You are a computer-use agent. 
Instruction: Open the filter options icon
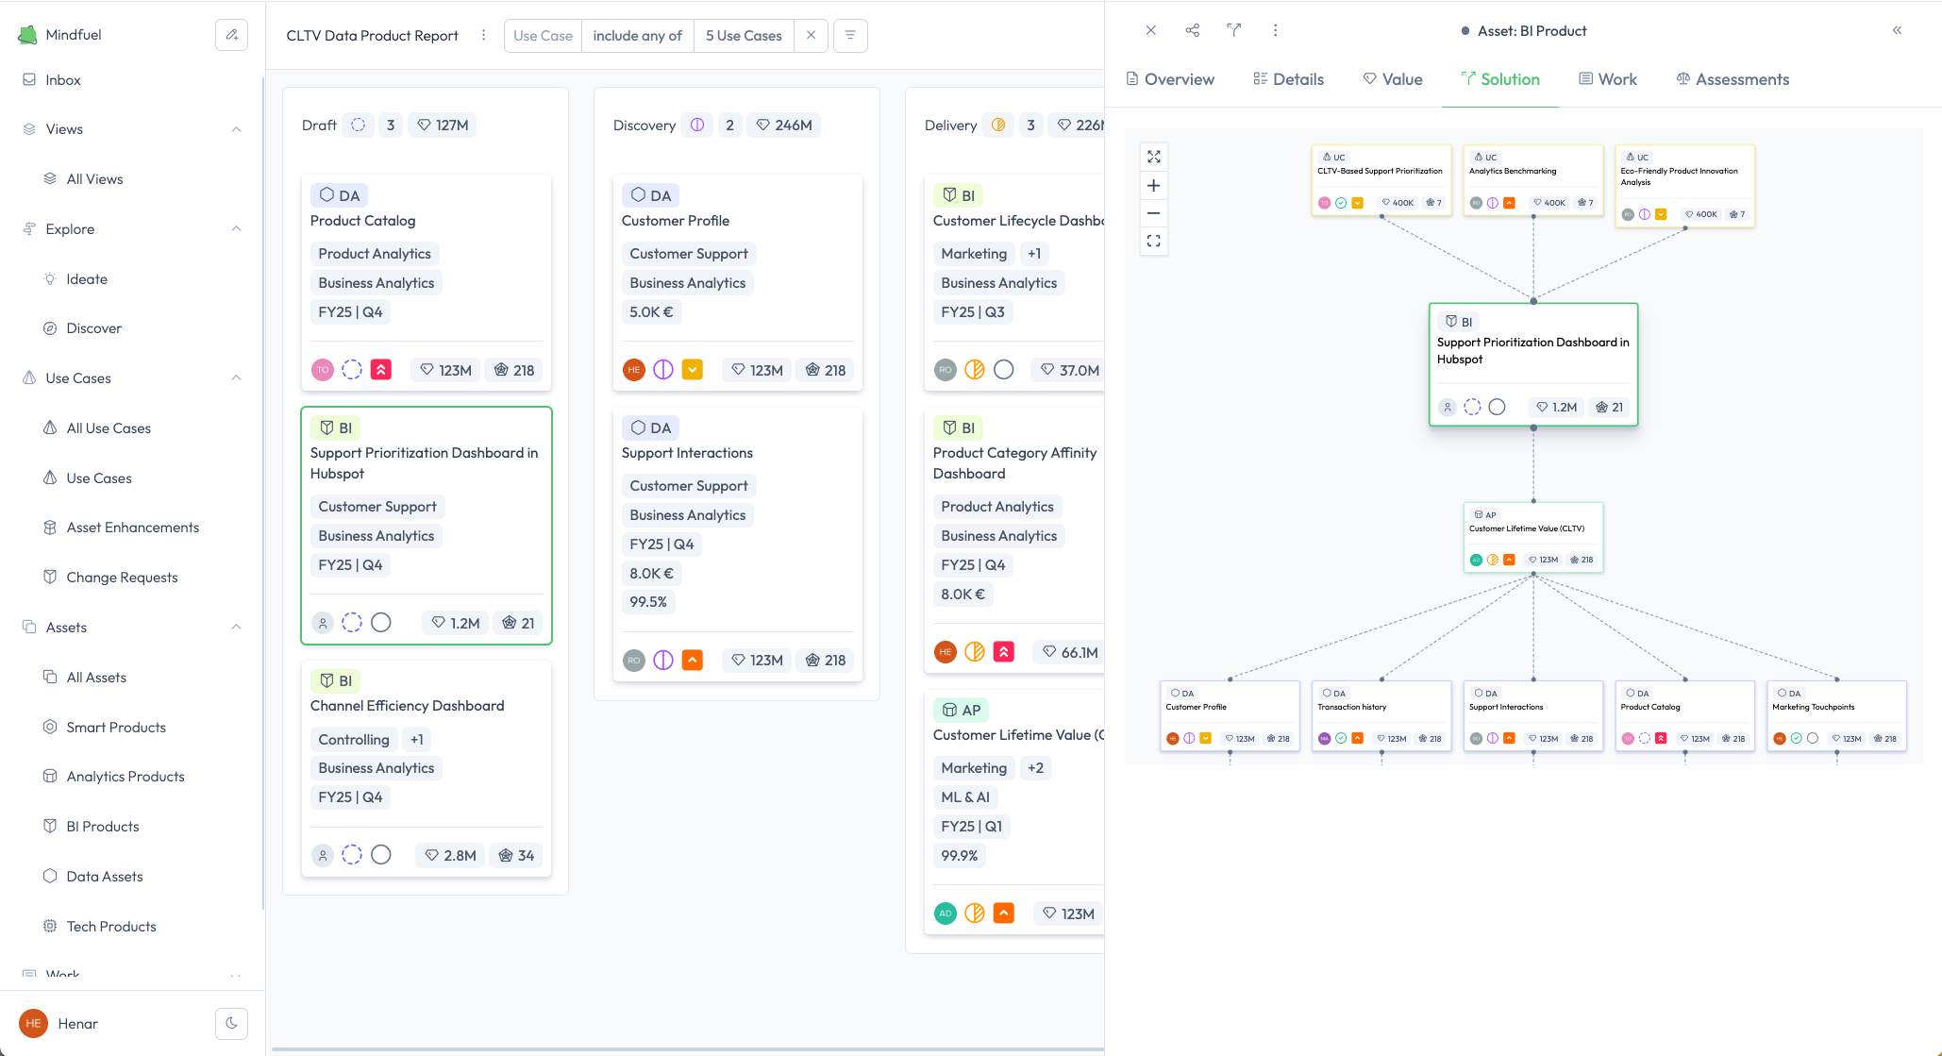(850, 36)
